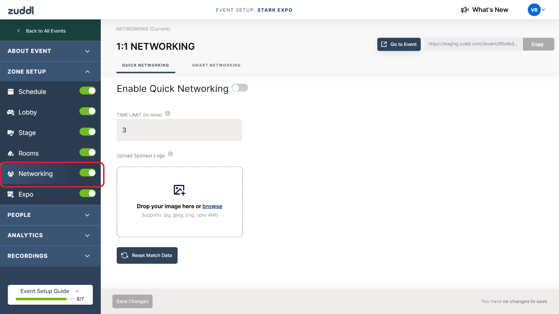The image size is (559, 314).
Task: Collapse the Zone Setup section
Action: pos(50,72)
